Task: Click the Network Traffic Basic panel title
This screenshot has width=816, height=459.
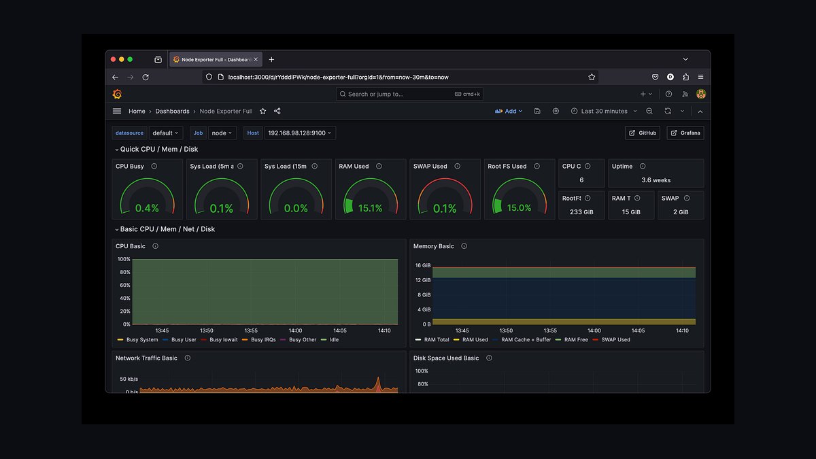Action: [146, 358]
